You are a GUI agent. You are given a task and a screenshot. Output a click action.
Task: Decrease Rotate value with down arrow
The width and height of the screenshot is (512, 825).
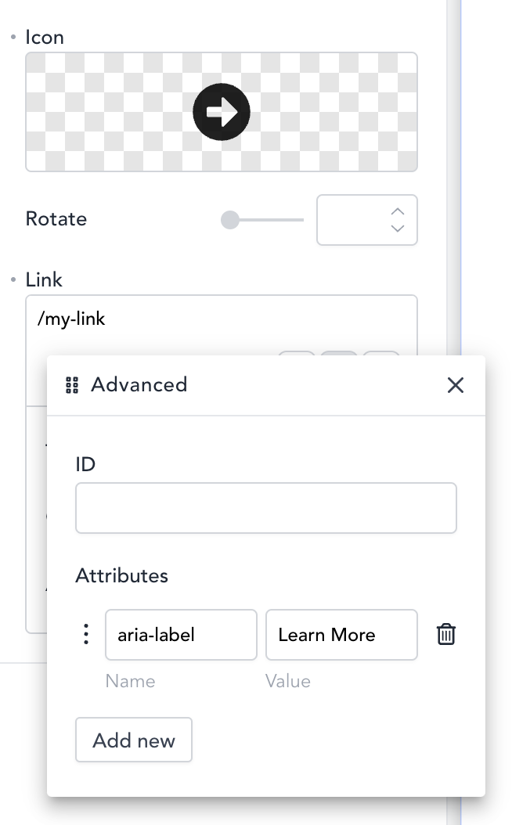click(x=398, y=229)
